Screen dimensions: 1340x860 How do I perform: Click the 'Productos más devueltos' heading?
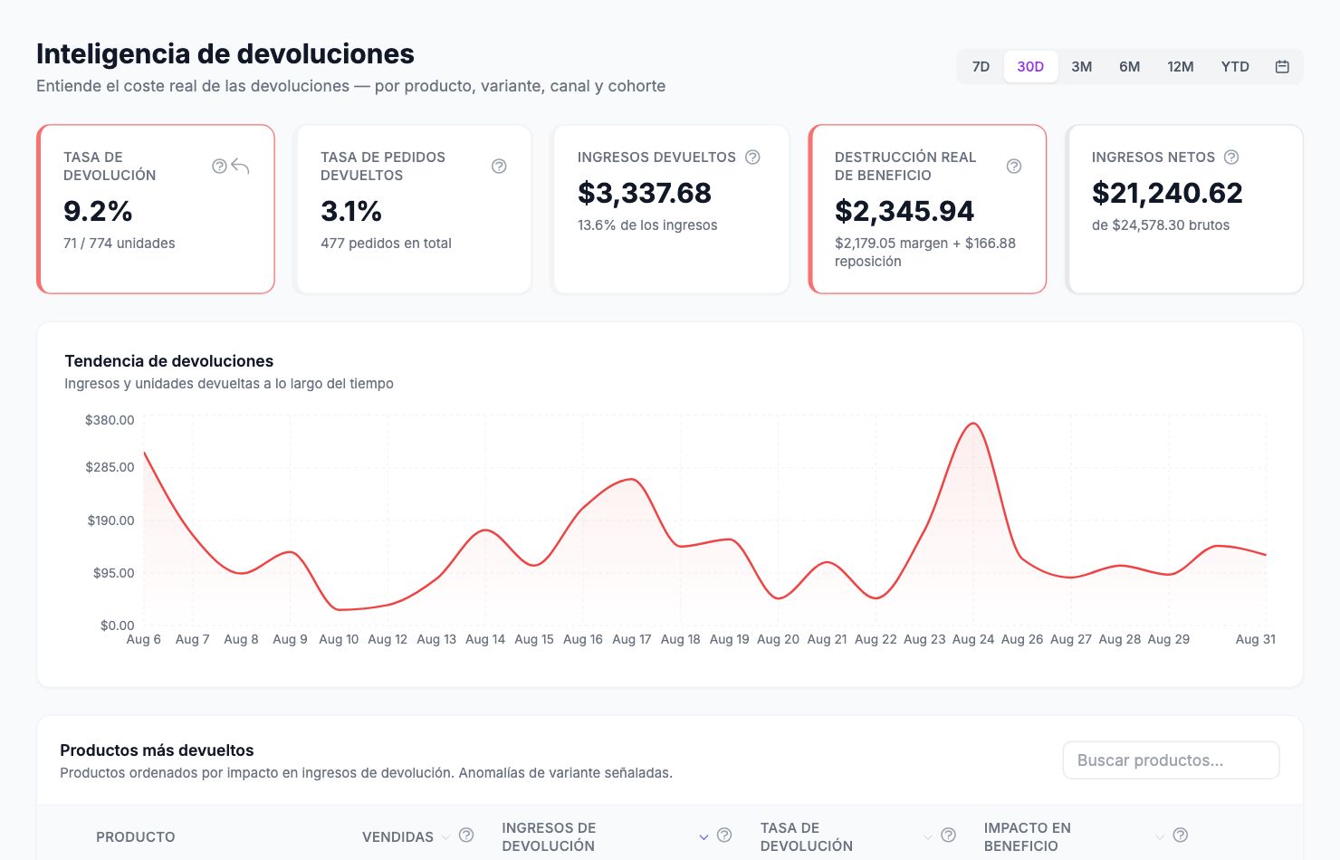[157, 750]
